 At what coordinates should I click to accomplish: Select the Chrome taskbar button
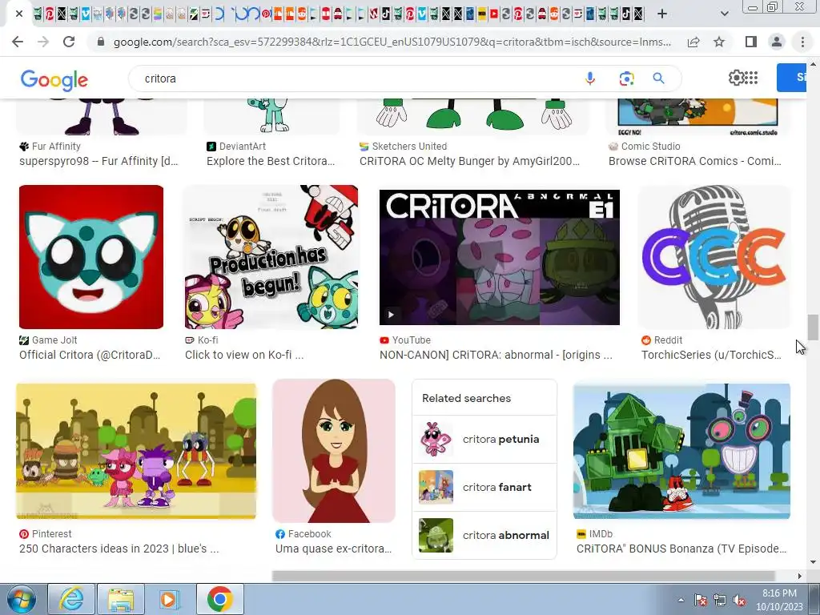[219, 599]
